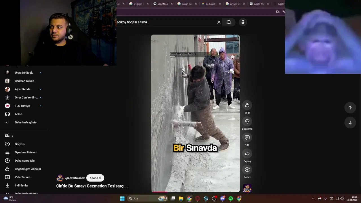361x203 pixels.
Task: Open the @envertalanoz channel name
Action: click(75, 178)
